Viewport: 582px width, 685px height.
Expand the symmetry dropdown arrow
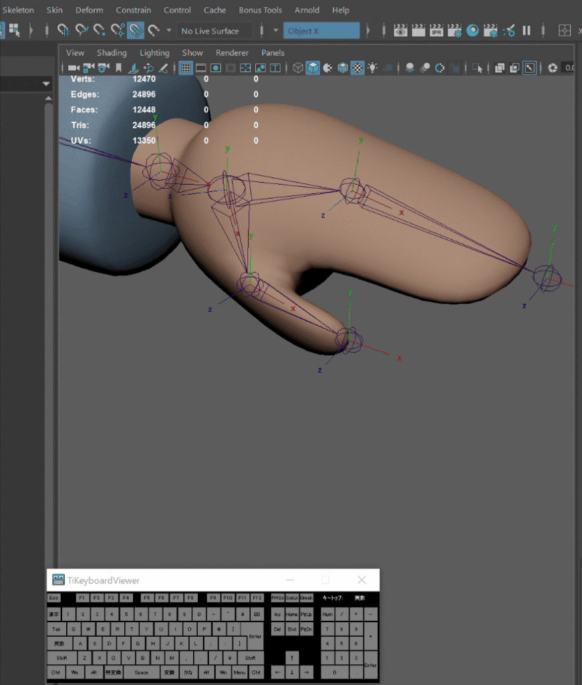click(276, 31)
